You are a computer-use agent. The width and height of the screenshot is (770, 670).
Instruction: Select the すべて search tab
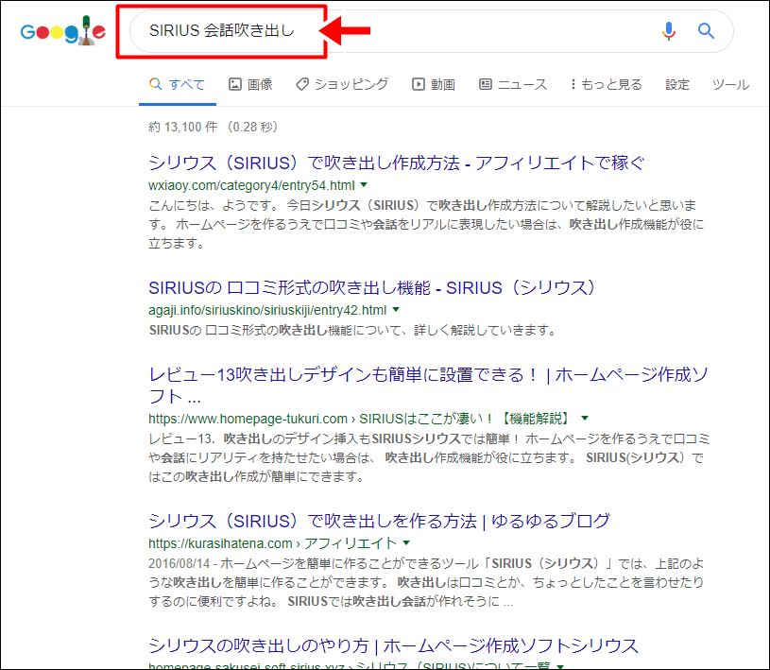178,84
